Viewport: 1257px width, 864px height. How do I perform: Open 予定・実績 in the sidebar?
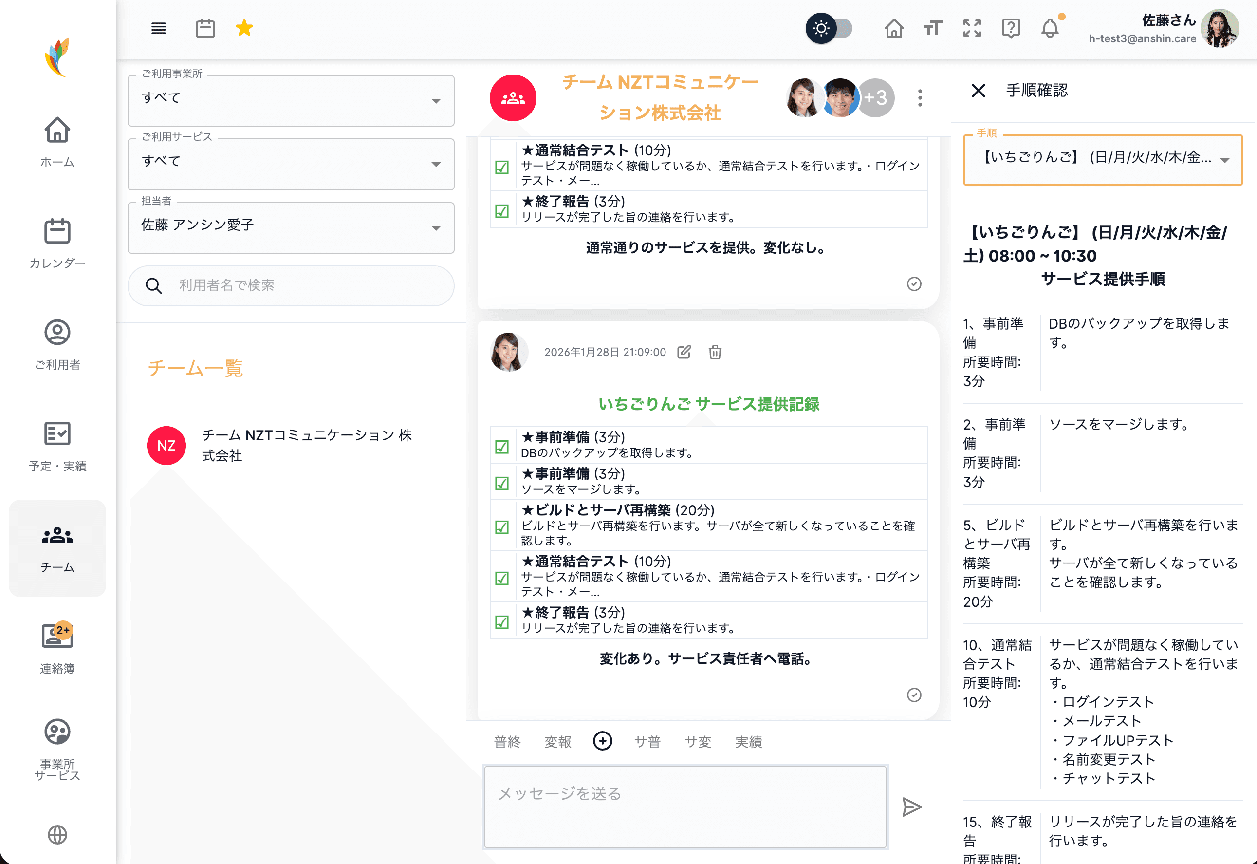tap(57, 446)
